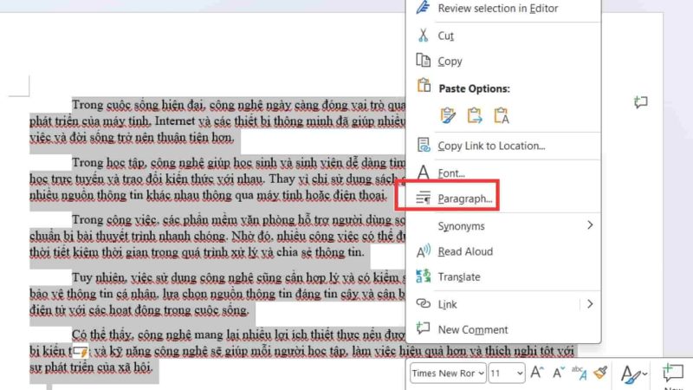Decrease font size with shrink icon
693x390 pixels.
[x=559, y=373]
